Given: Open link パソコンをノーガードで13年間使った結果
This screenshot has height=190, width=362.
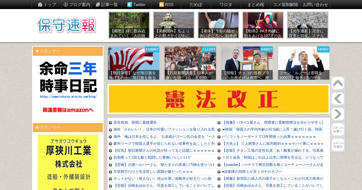Looking at the screenshot, I should tap(269, 137).
